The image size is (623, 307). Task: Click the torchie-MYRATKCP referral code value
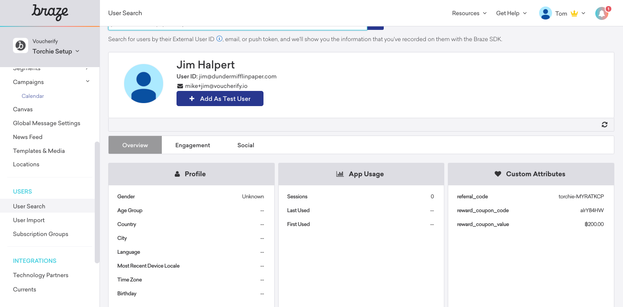click(581, 197)
